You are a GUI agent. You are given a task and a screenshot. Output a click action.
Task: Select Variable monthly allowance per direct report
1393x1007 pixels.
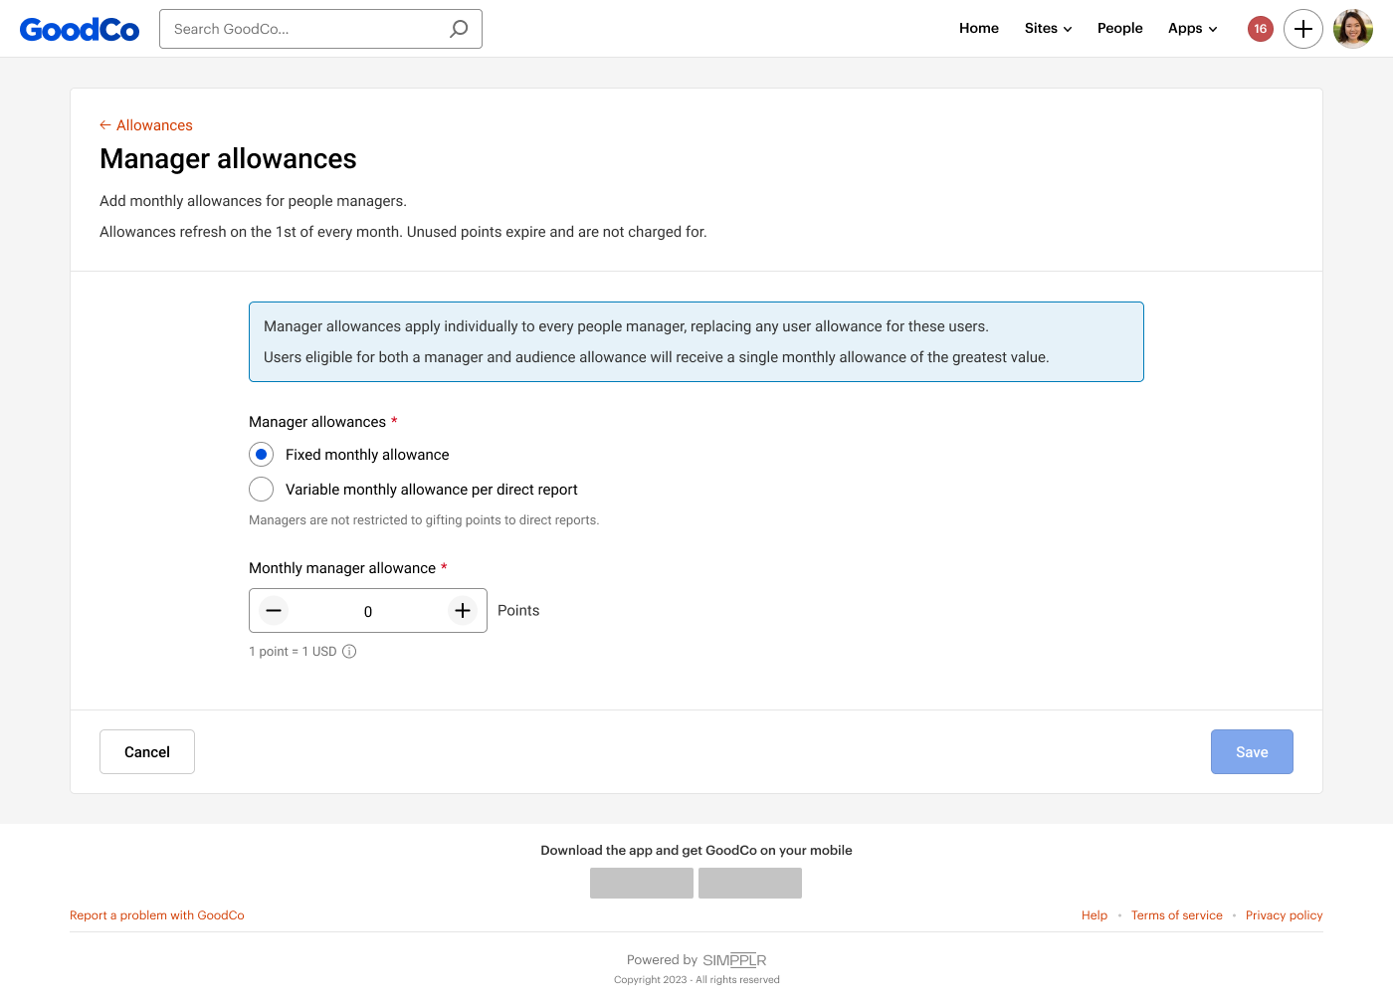[261, 490]
